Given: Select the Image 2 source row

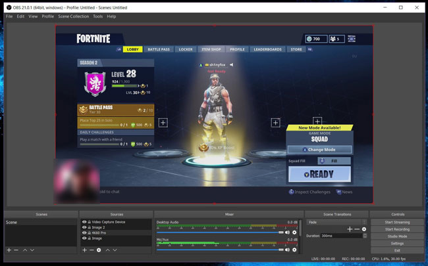Looking at the screenshot, I should (116, 227).
